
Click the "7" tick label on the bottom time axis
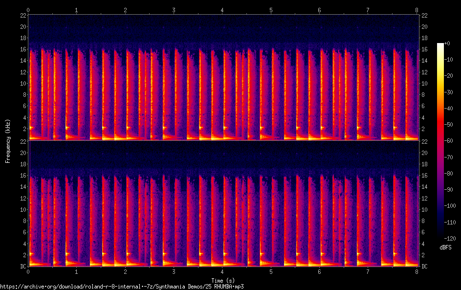pyautogui.click(x=368, y=272)
